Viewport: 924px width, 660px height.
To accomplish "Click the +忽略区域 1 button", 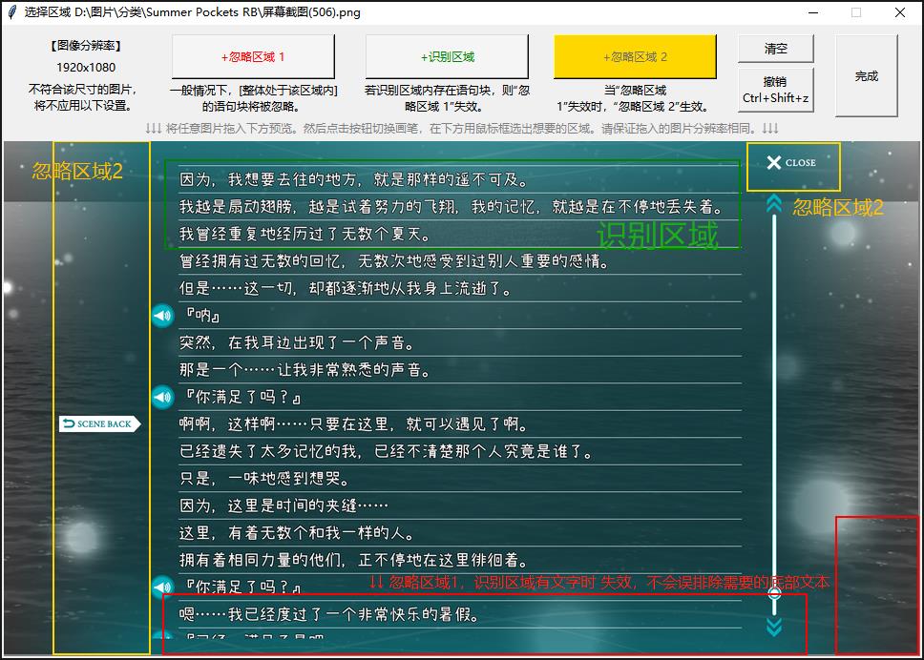I will click(x=253, y=56).
